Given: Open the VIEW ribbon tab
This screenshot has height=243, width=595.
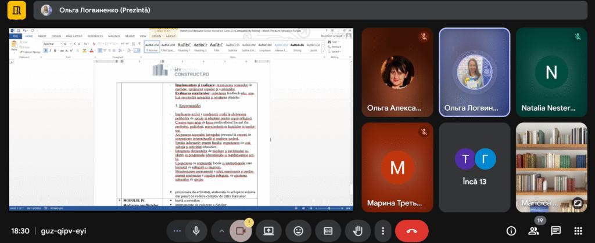Looking at the screenshot, I should (x=143, y=37).
